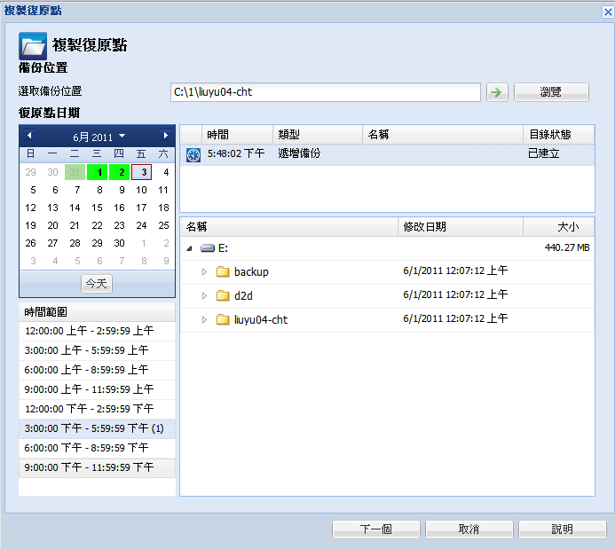Select time range 12:00:00 下午 - 2:59:59 下午
This screenshot has height=549, width=615.
[x=97, y=409]
